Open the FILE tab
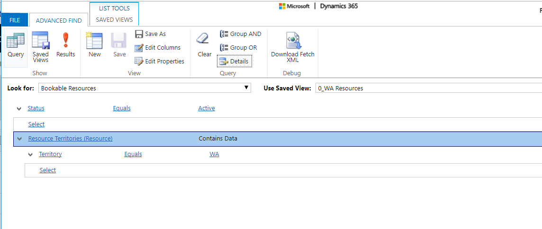 coord(15,20)
